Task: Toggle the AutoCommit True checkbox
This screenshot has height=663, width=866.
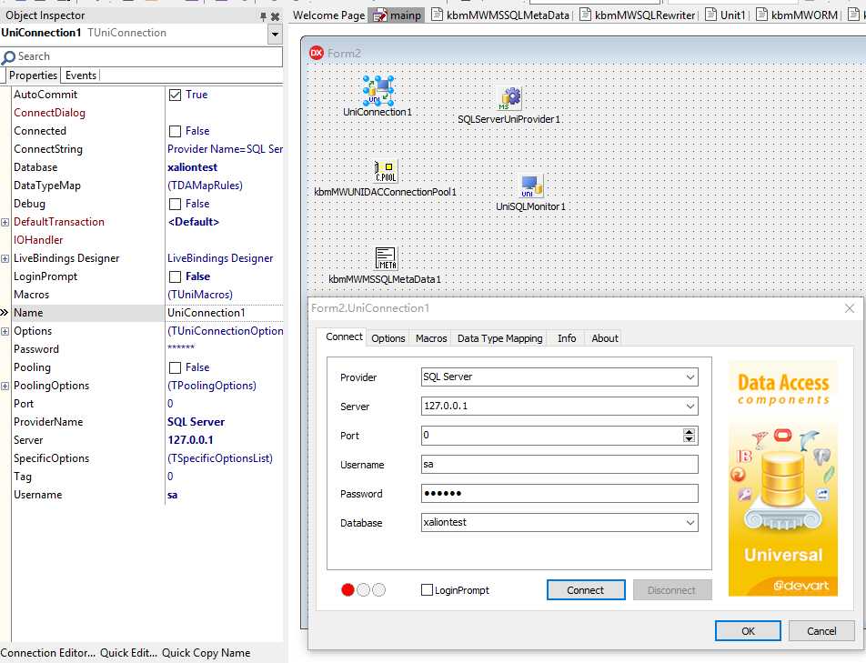Action: click(x=175, y=95)
